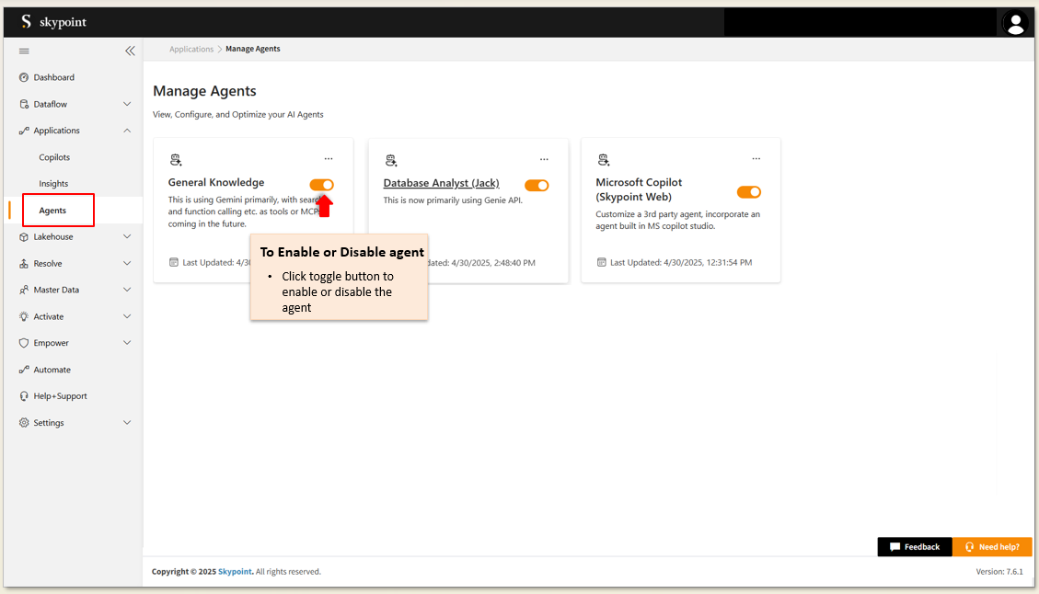Screen dimensions: 1039x594
Task: Select Insights under Applications
Action: (53, 184)
